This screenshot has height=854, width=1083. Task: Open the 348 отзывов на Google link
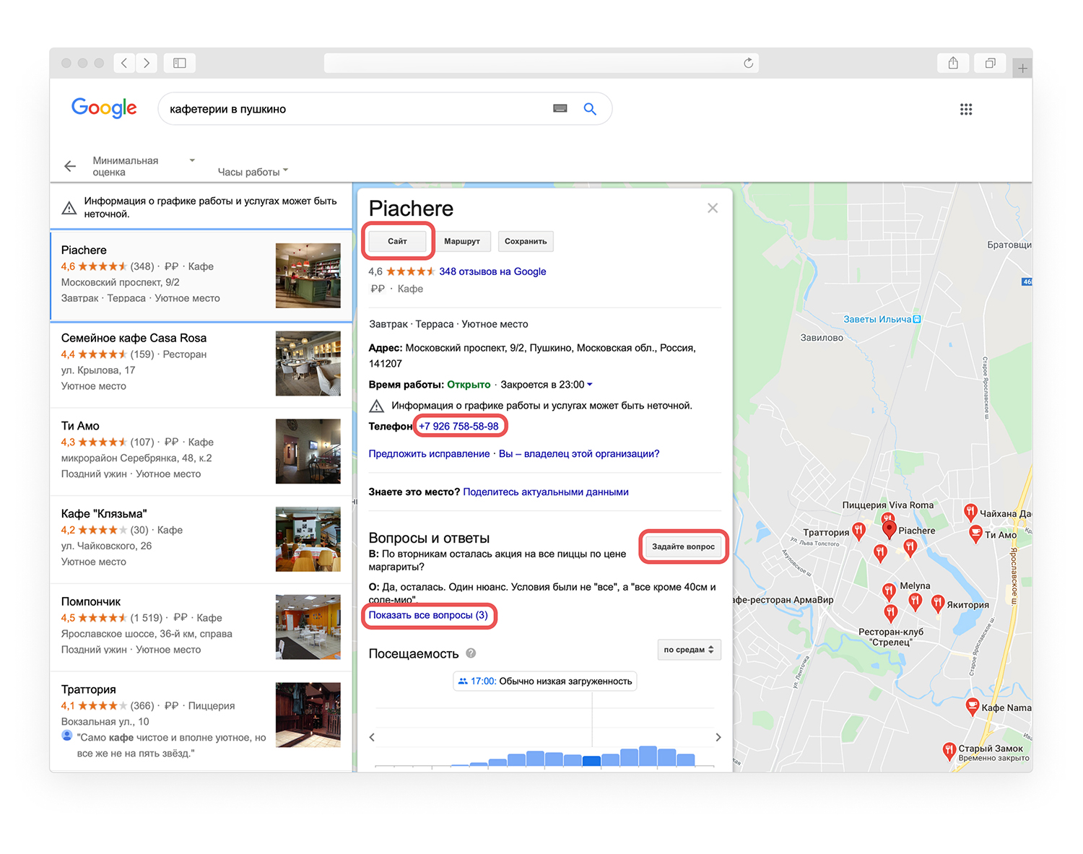[x=492, y=271]
